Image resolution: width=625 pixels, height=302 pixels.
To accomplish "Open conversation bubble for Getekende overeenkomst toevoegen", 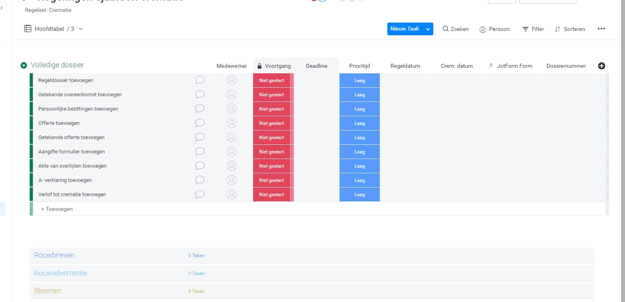I will point(200,94).
